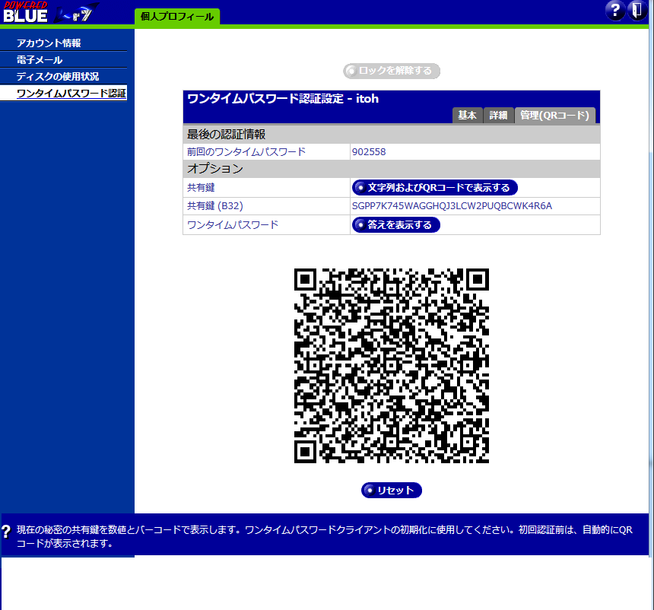Select アカウント情報 in the sidebar

point(49,43)
